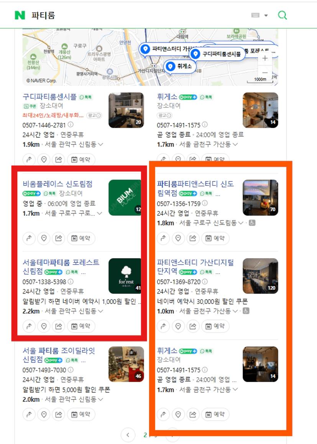
Task: Click the info icon beside phone 0507-1446-2781
Action: click(71, 125)
